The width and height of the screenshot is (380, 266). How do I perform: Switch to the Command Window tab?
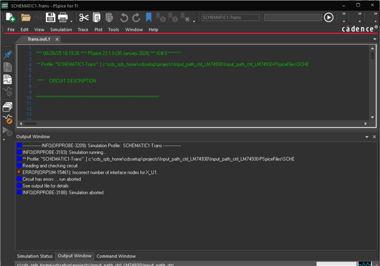(x=116, y=256)
